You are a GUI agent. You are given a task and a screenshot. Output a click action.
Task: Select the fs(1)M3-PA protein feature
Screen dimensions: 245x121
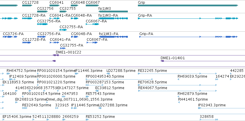point(113,37)
